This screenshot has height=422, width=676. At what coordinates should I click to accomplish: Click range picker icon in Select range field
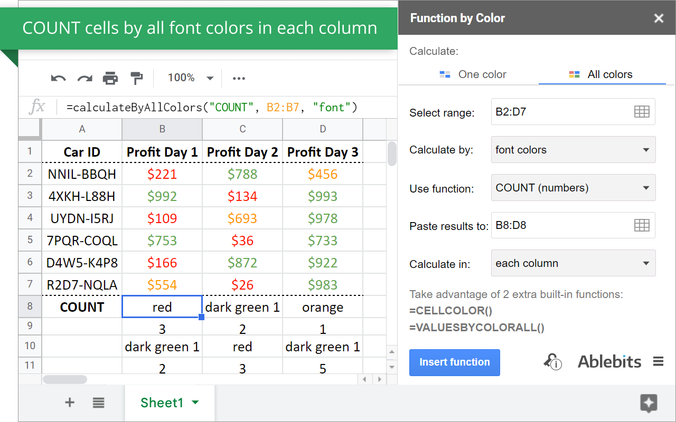(641, 112)
